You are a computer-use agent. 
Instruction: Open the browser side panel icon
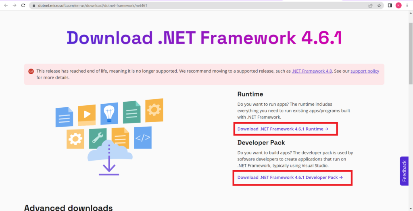390,6
